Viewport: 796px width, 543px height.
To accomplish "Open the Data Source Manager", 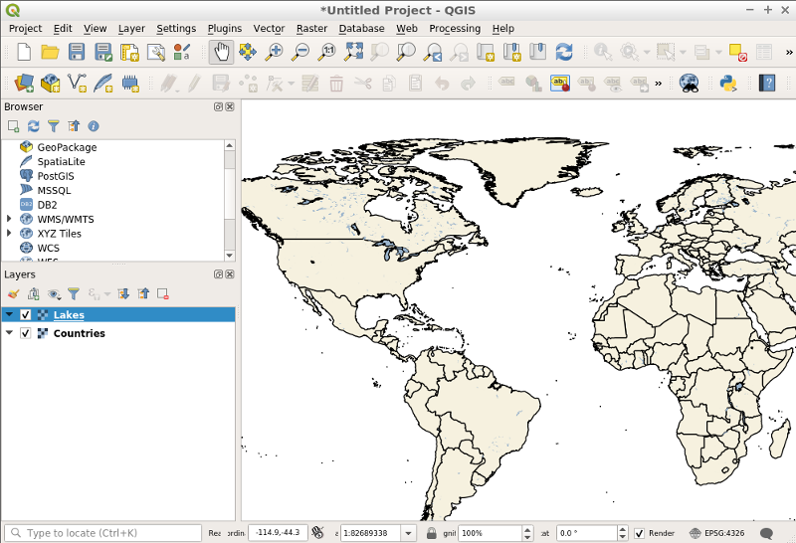I will click(24, 83).
